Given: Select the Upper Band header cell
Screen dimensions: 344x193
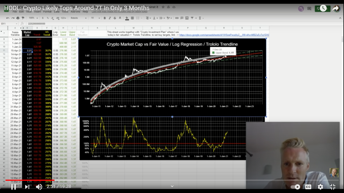Looking at the screenshot, I should pos(72,33).
